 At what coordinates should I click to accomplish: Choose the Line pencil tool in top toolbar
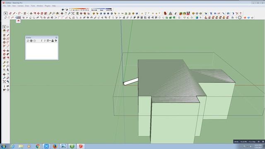coord(14,13)
